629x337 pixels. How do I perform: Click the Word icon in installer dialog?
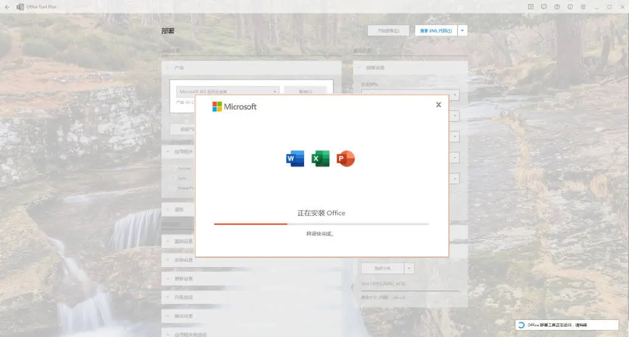tap(295, 159)
